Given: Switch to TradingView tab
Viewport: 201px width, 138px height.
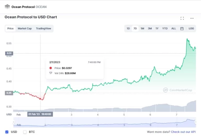Looking at the screenshot, I should 43,28.
